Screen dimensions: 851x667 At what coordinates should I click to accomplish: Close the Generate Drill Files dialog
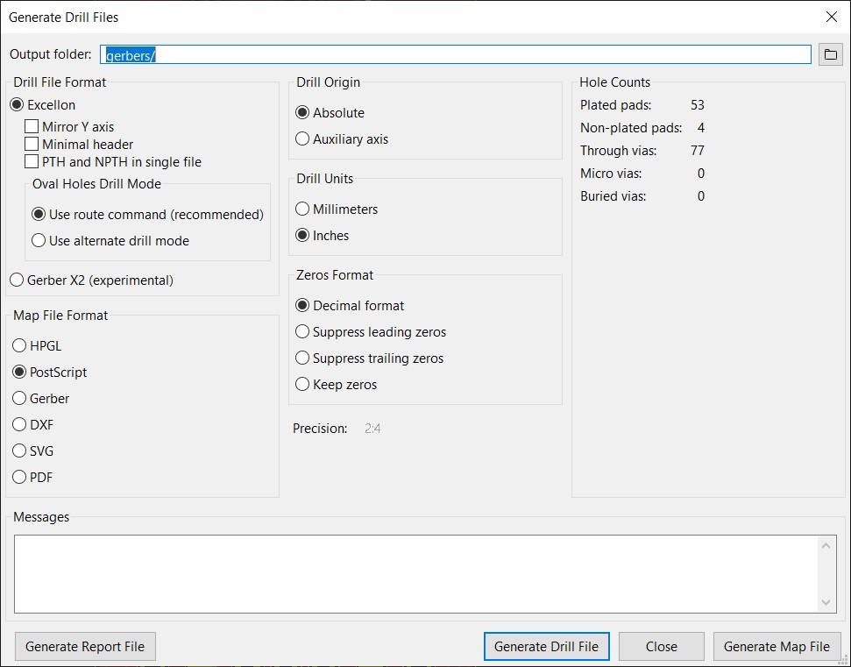pyautogui.click(x=831, y=17)
